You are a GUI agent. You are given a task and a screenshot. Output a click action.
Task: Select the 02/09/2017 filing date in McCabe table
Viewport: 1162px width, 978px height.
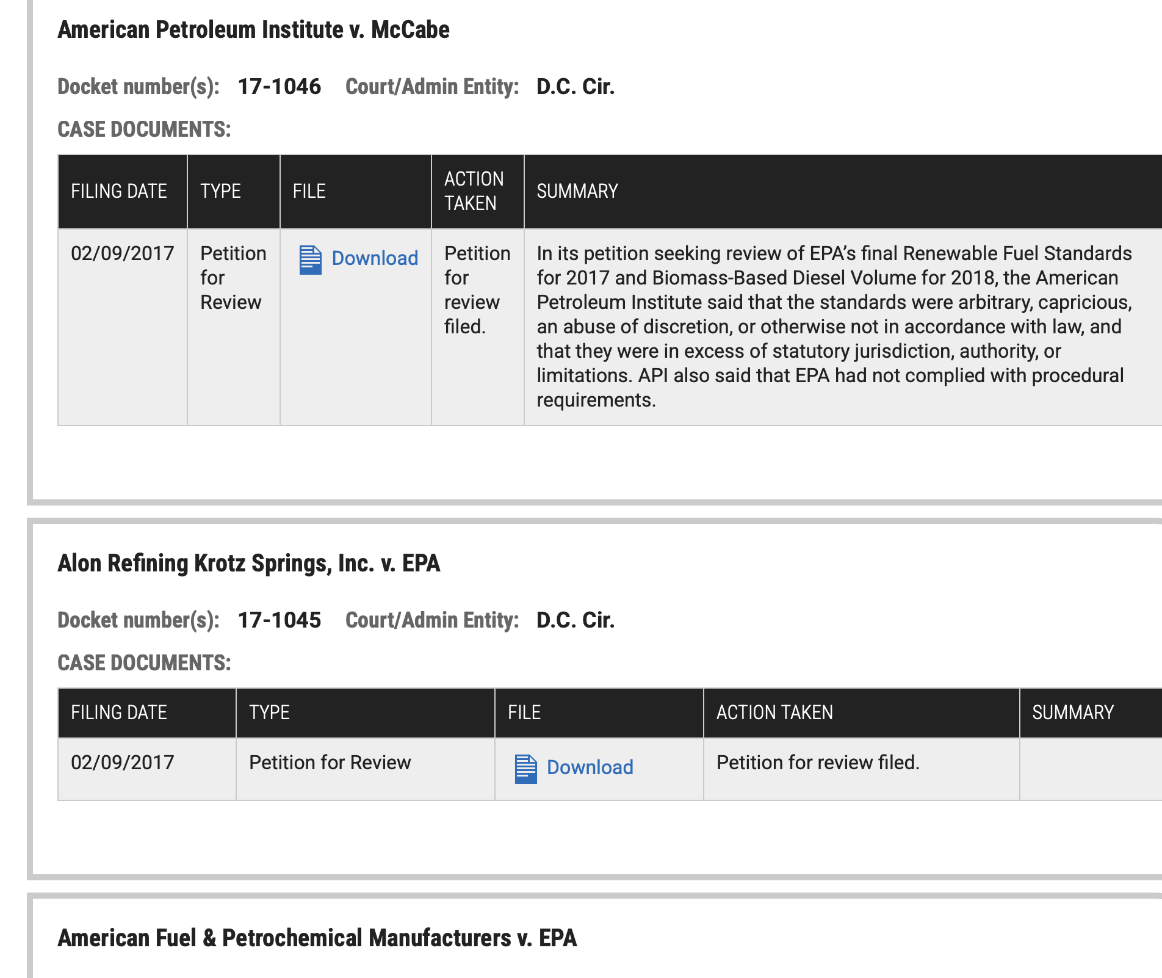tap(121, 253)
